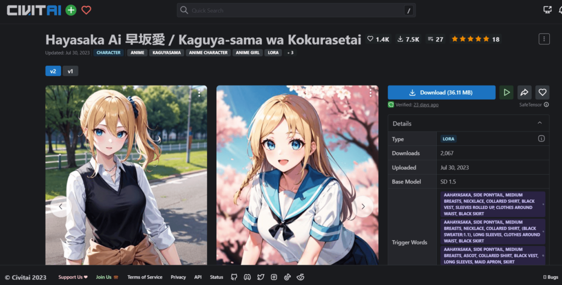Click the share arrow icon

524,93
